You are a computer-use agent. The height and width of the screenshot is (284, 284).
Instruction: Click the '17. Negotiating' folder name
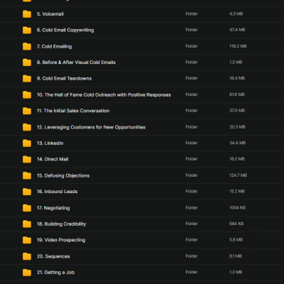tap(53, 208)
